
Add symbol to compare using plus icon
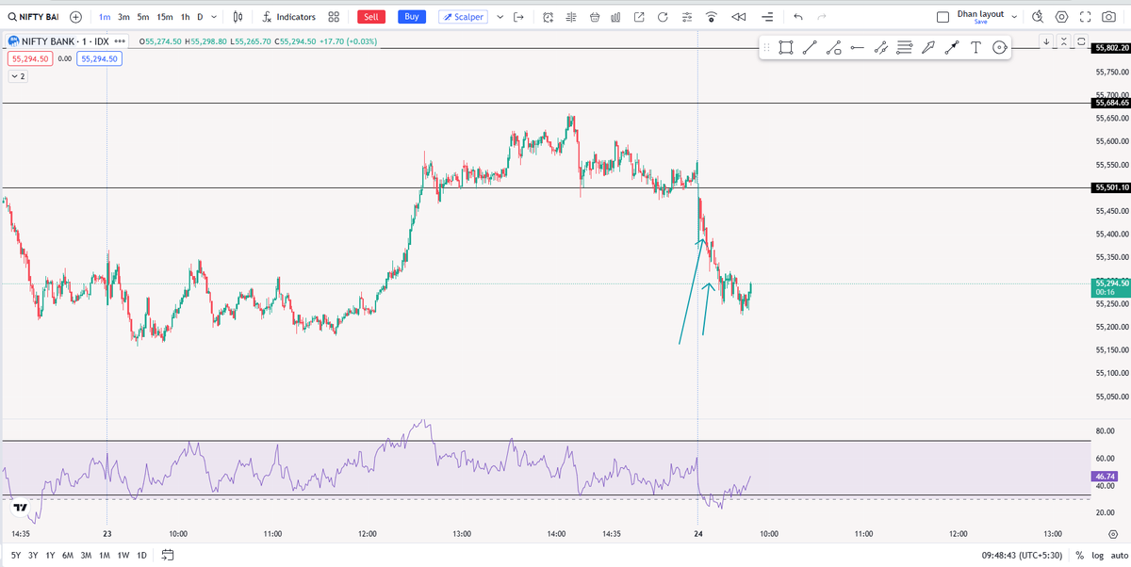coord(75,17)
